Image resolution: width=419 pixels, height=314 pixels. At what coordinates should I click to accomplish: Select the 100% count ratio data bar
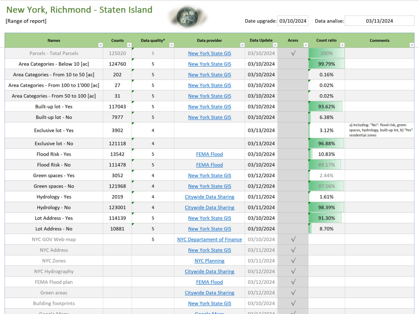click(x=326, y=53)
